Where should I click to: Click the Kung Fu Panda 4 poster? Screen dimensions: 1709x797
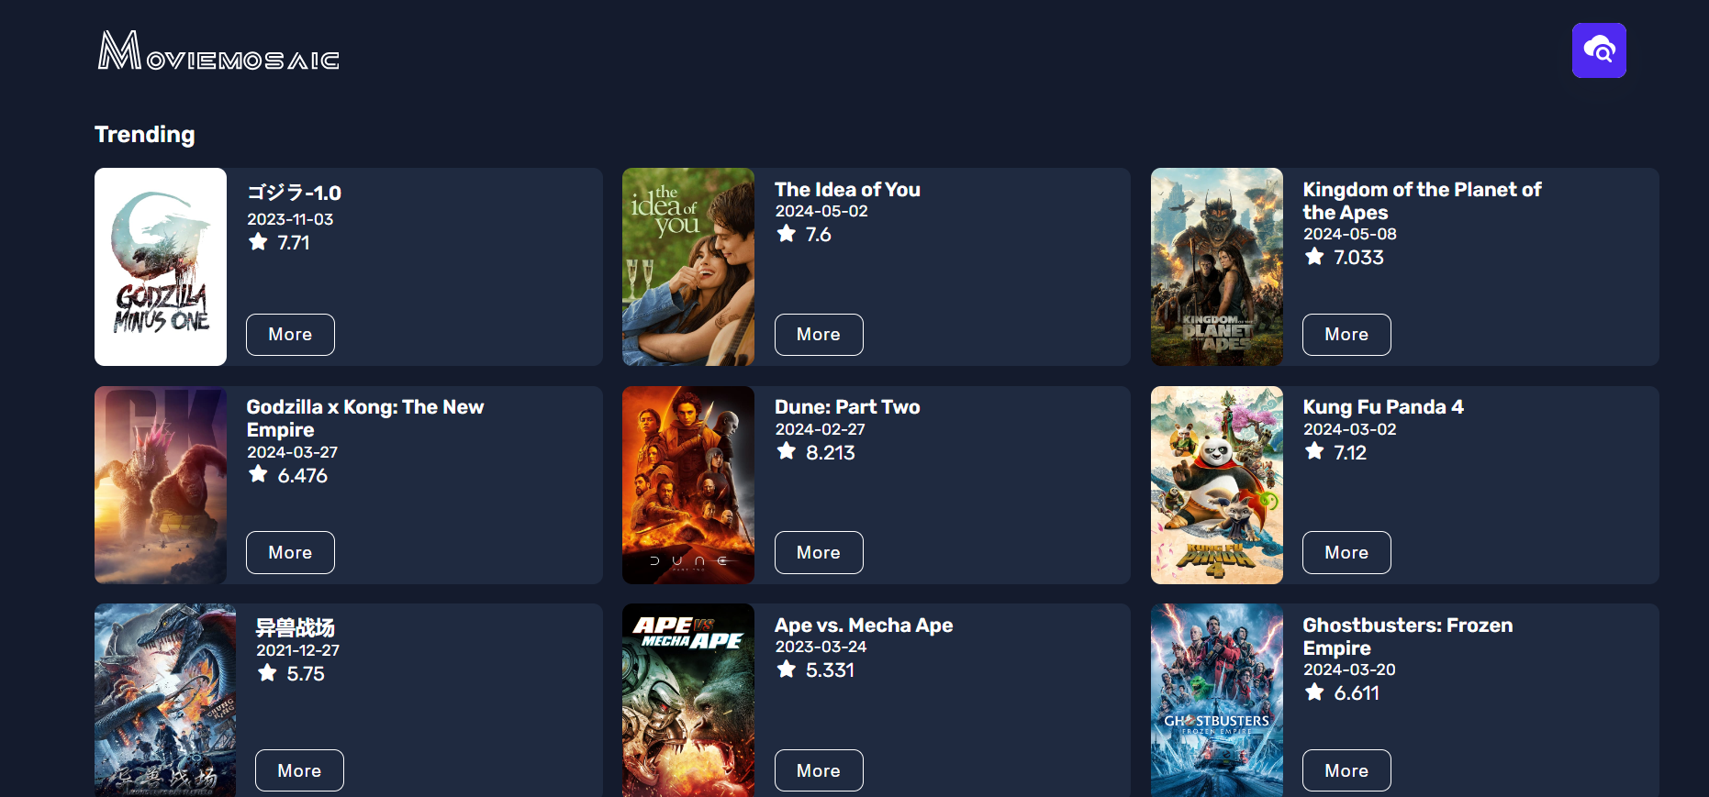[1216, 485]
